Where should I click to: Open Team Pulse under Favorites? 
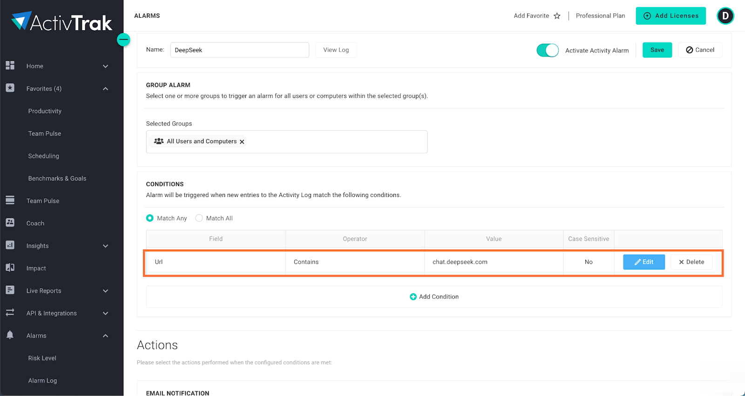(45, 133)
